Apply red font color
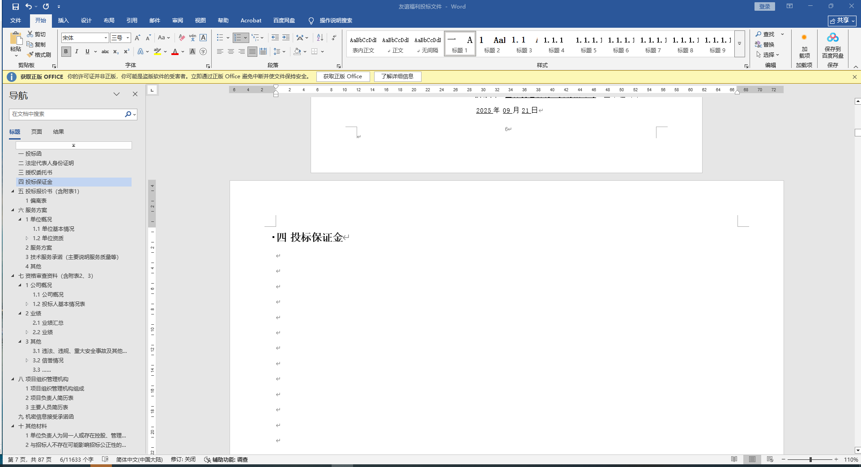The height and width of the screenshot is (467, 861). tap(175, 51)
